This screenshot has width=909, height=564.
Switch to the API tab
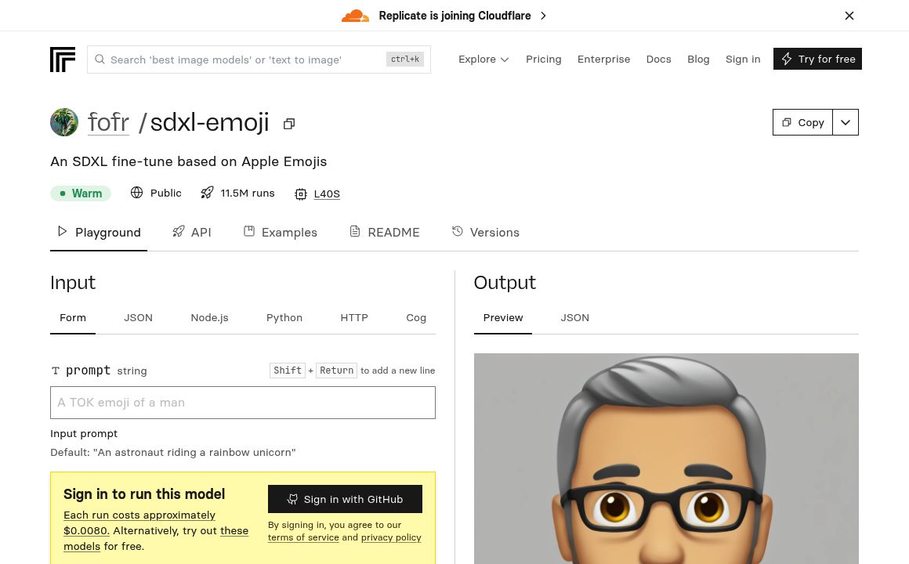tap(192, 232)
